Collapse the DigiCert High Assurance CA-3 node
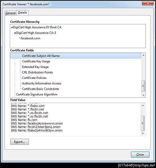 point(15,33)
